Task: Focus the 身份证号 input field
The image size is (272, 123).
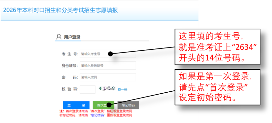Action: point(108,66)
